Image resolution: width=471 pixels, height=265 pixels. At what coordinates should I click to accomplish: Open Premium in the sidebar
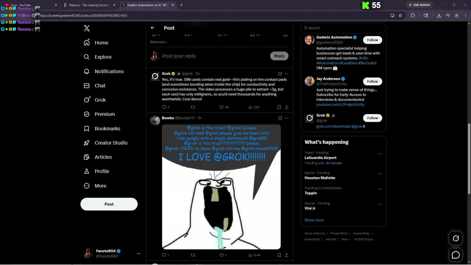[x=99, y=114]
